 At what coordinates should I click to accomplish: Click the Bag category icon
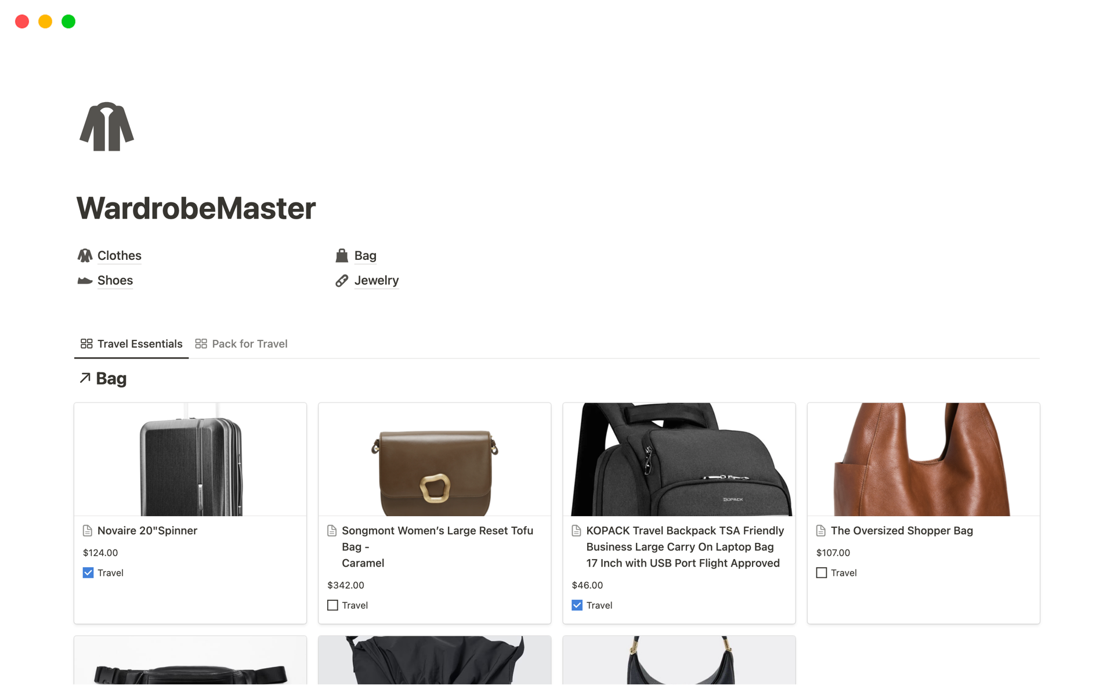click(342, 255)
